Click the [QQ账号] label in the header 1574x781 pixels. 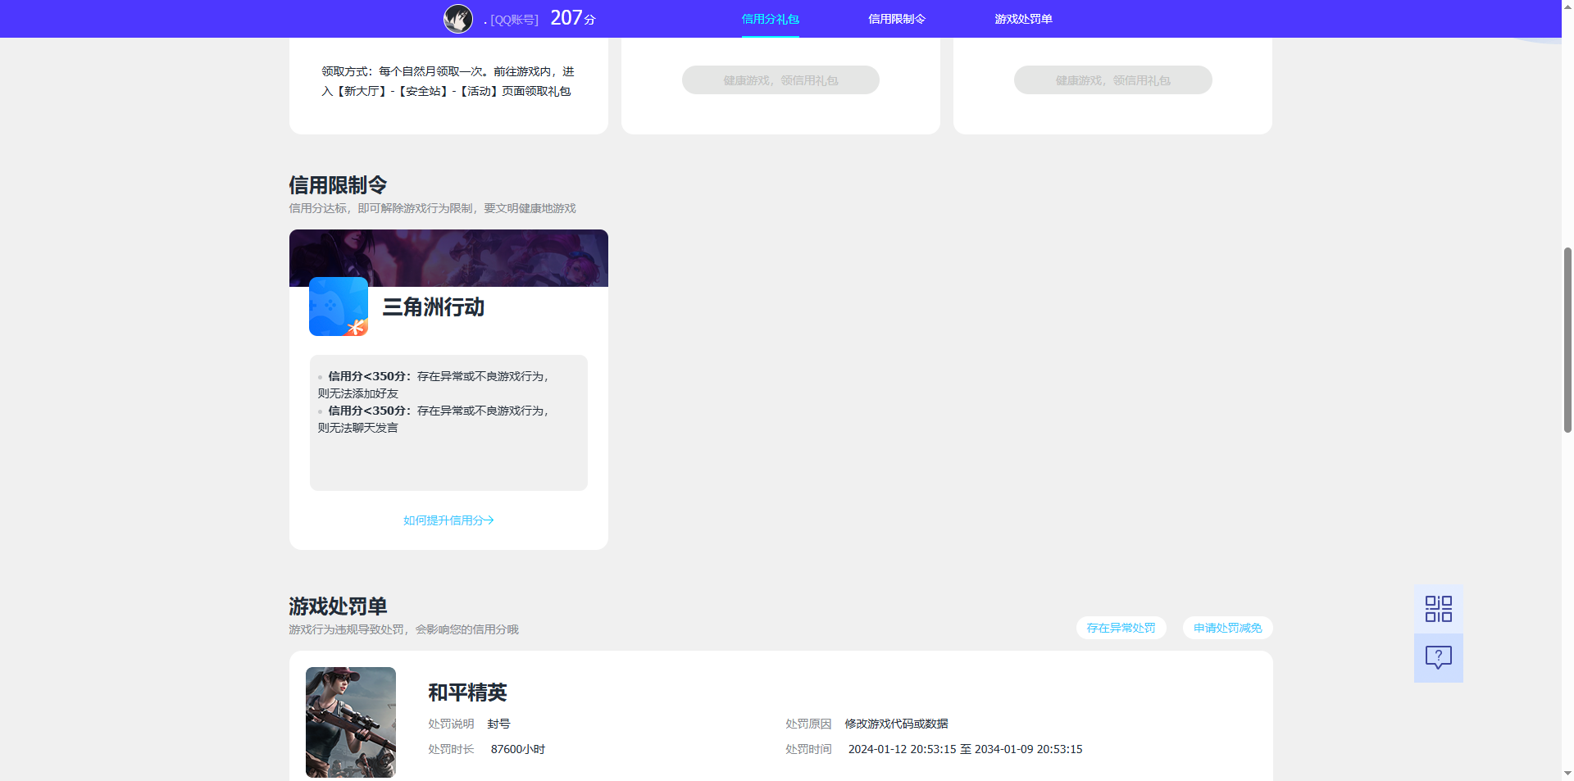pyautogui.click(x=514, y=20)
